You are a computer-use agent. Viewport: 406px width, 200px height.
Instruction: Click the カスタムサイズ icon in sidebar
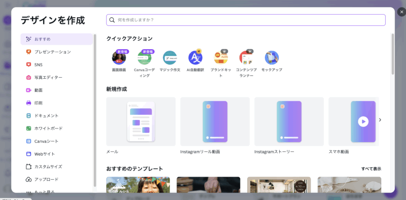point(28,166)
